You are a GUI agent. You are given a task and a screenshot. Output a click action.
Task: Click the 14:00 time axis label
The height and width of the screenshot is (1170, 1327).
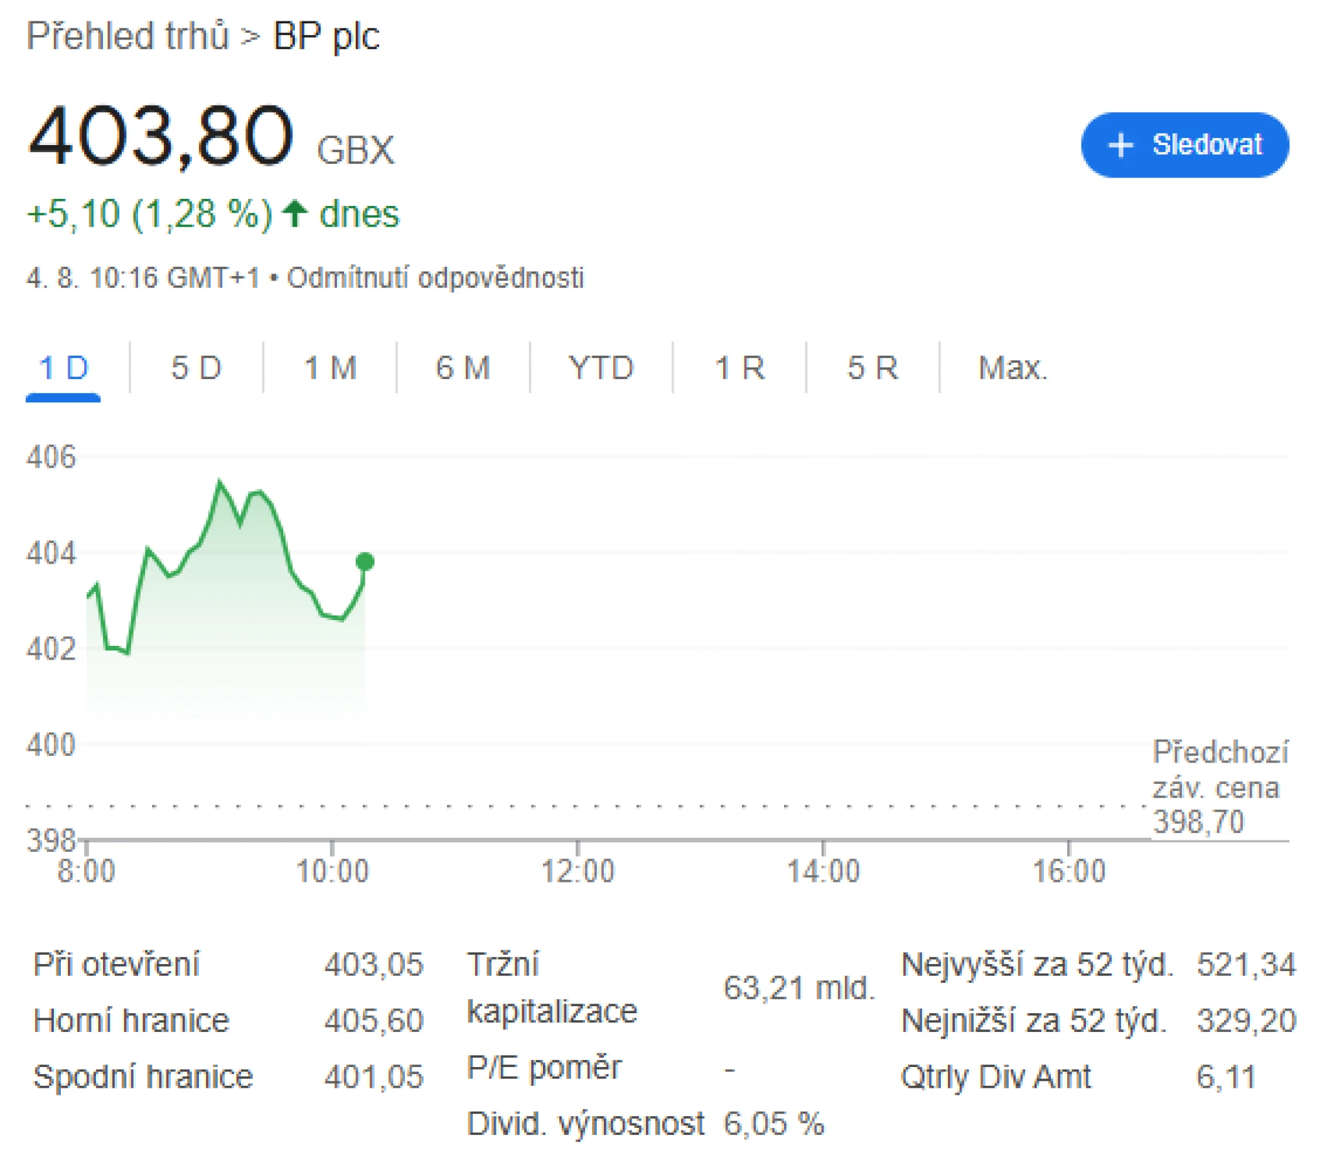click(x=823, y=871)
